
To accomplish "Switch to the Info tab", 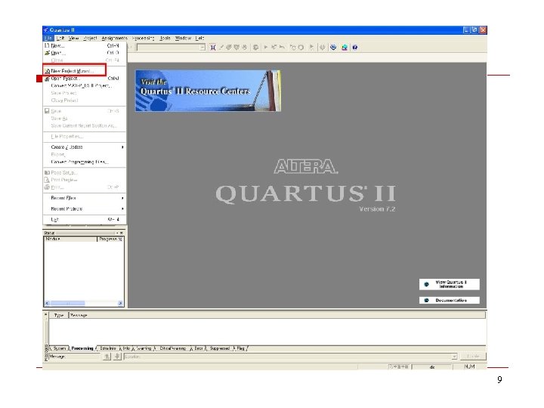I will 126,348.
